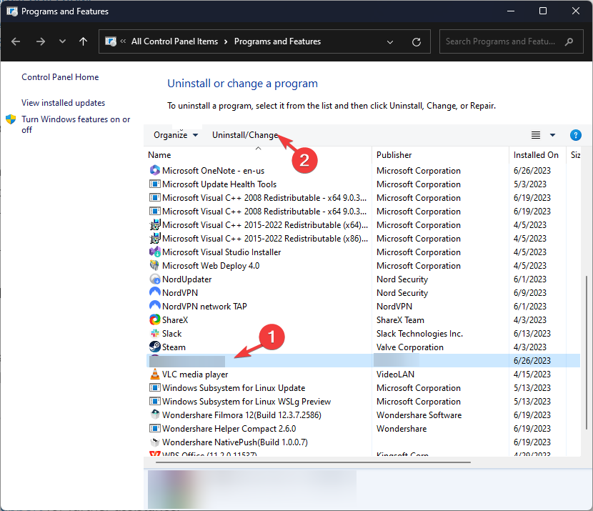The width and height of the screenshot is (593, 511).
Task: Sort list by Publisher column header
Action: pos(394,155)
